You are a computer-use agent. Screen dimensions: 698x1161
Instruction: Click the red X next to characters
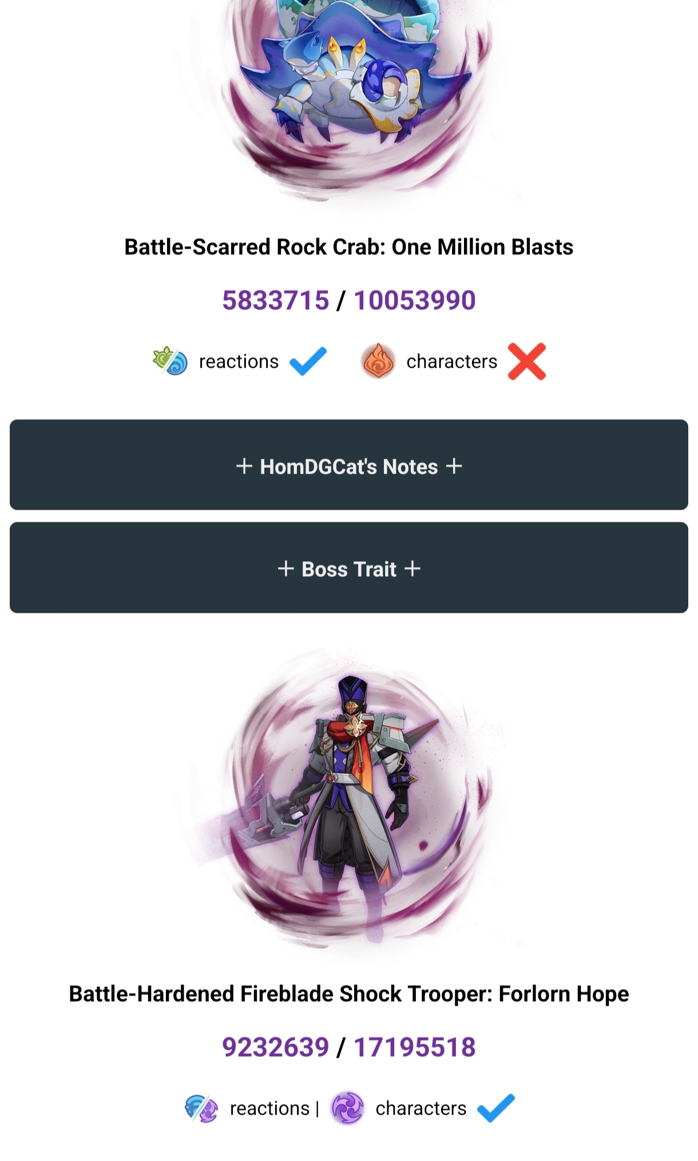(527, 361)
